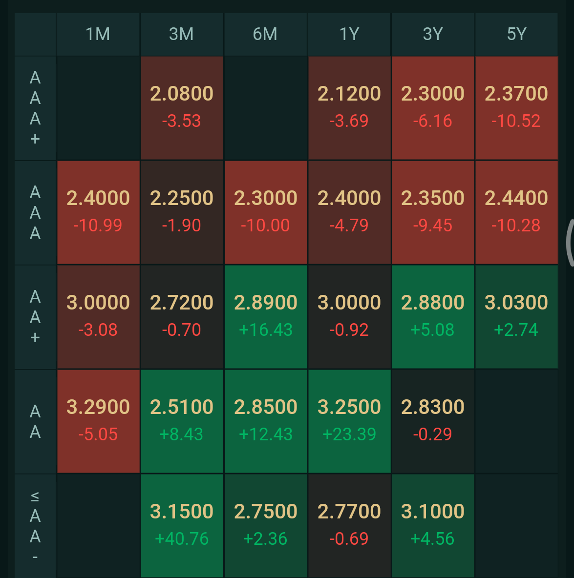Select the 3M tenor column header
Image resolution: width=574 pixels, height=578 pixels.
click(181, 34)
